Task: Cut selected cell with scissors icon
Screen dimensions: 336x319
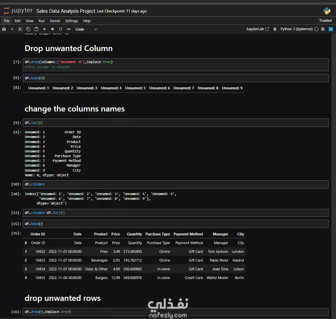Action: tap(20, 29)
